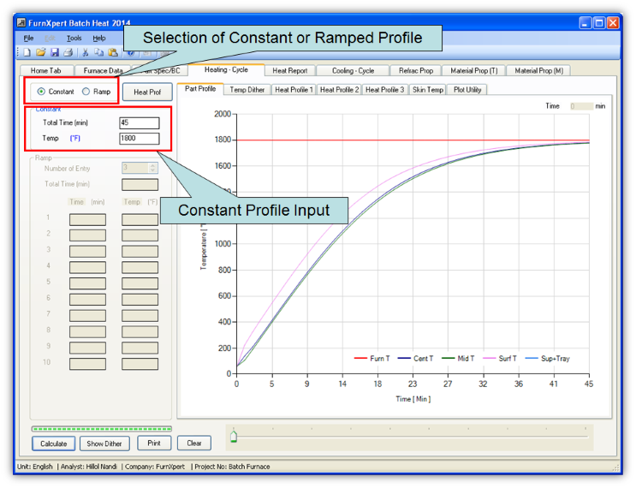Viewport: 636px width, 488px height.
Task: Switch to the Temp Dither sub-tab
Action: 247,90
